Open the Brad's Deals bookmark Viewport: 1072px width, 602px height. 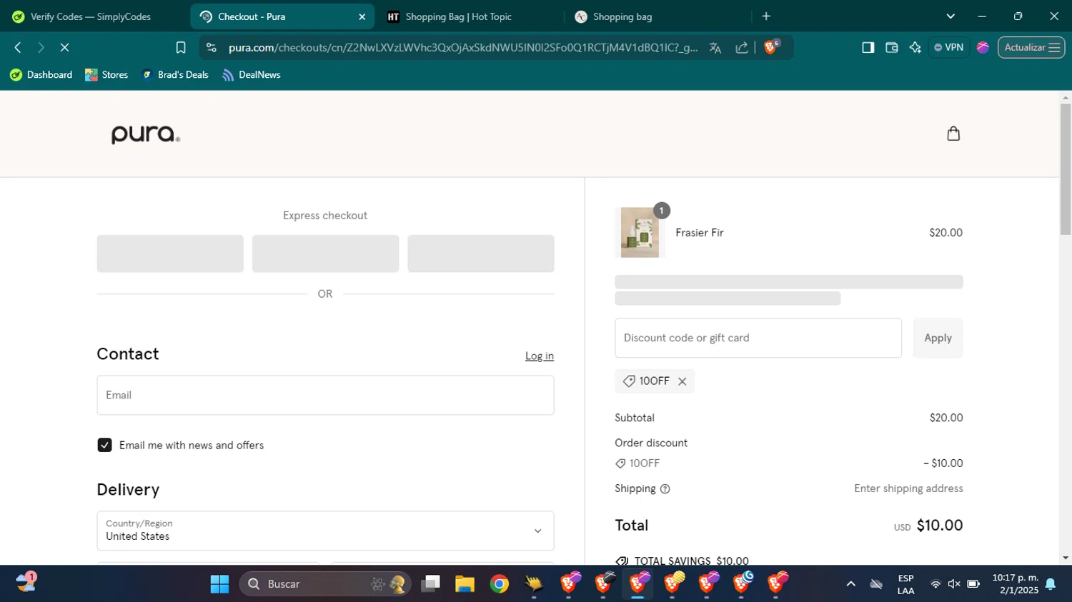[175, 74]
